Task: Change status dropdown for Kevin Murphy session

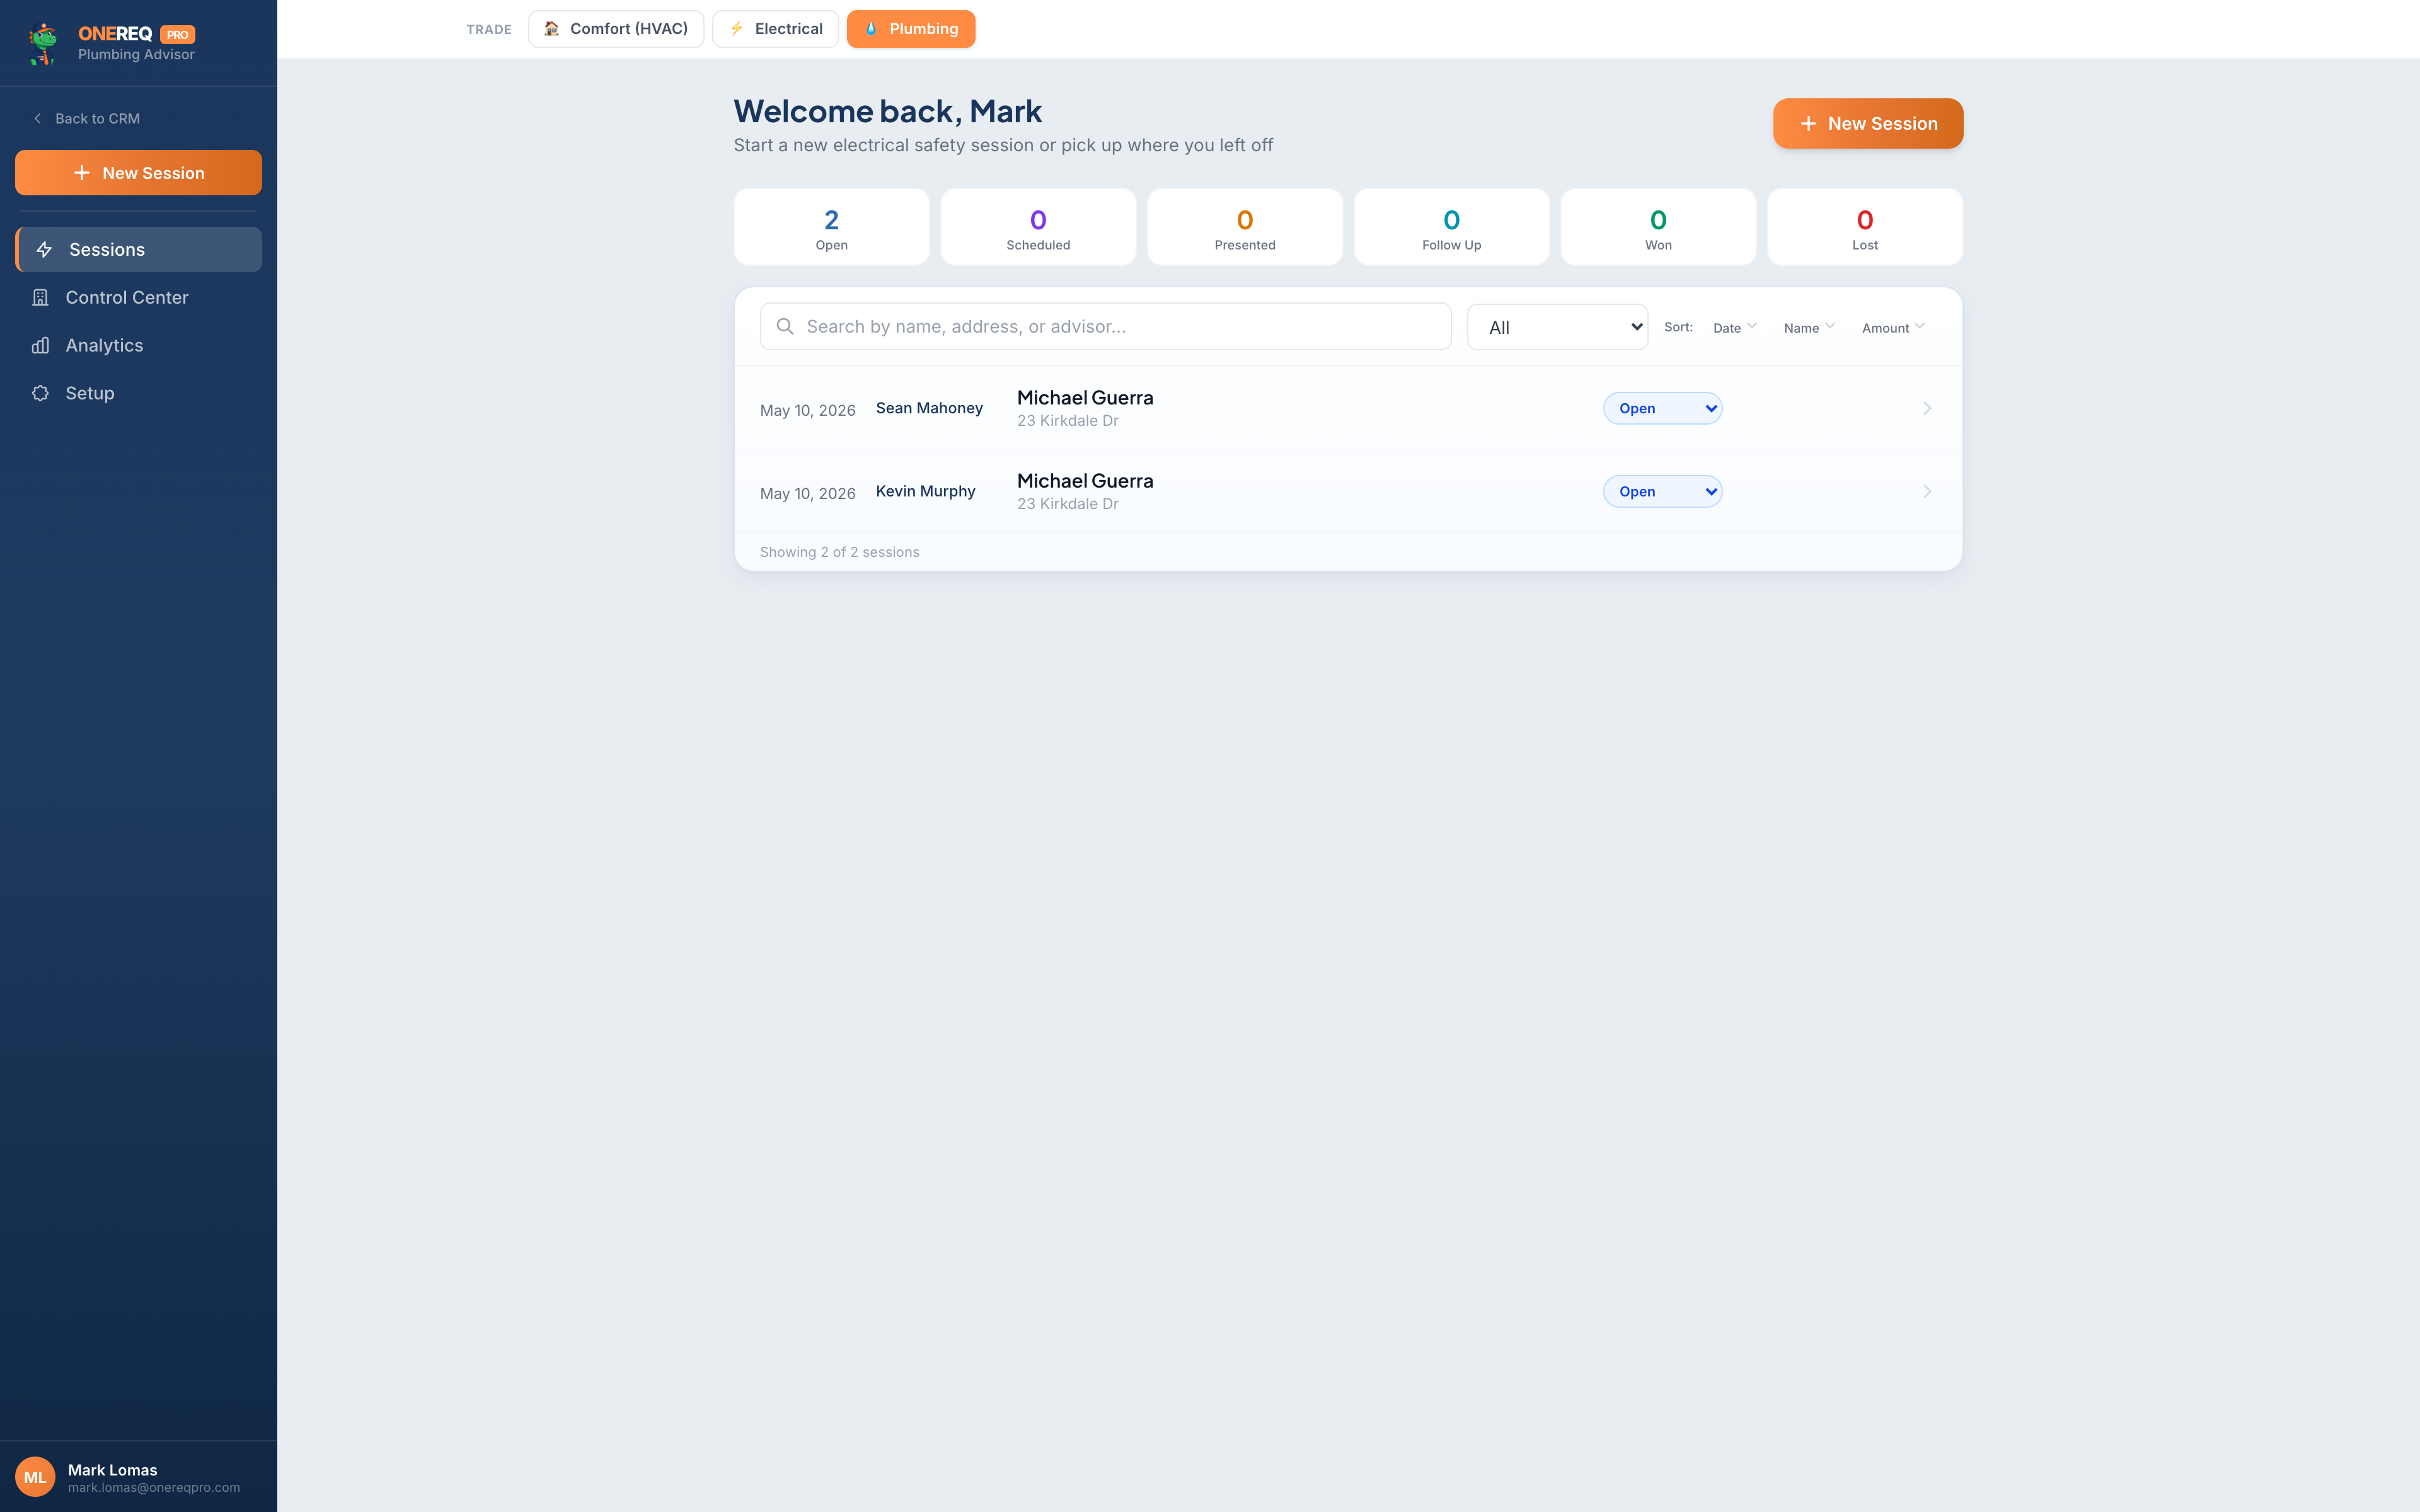Action: pos(1662,491)
